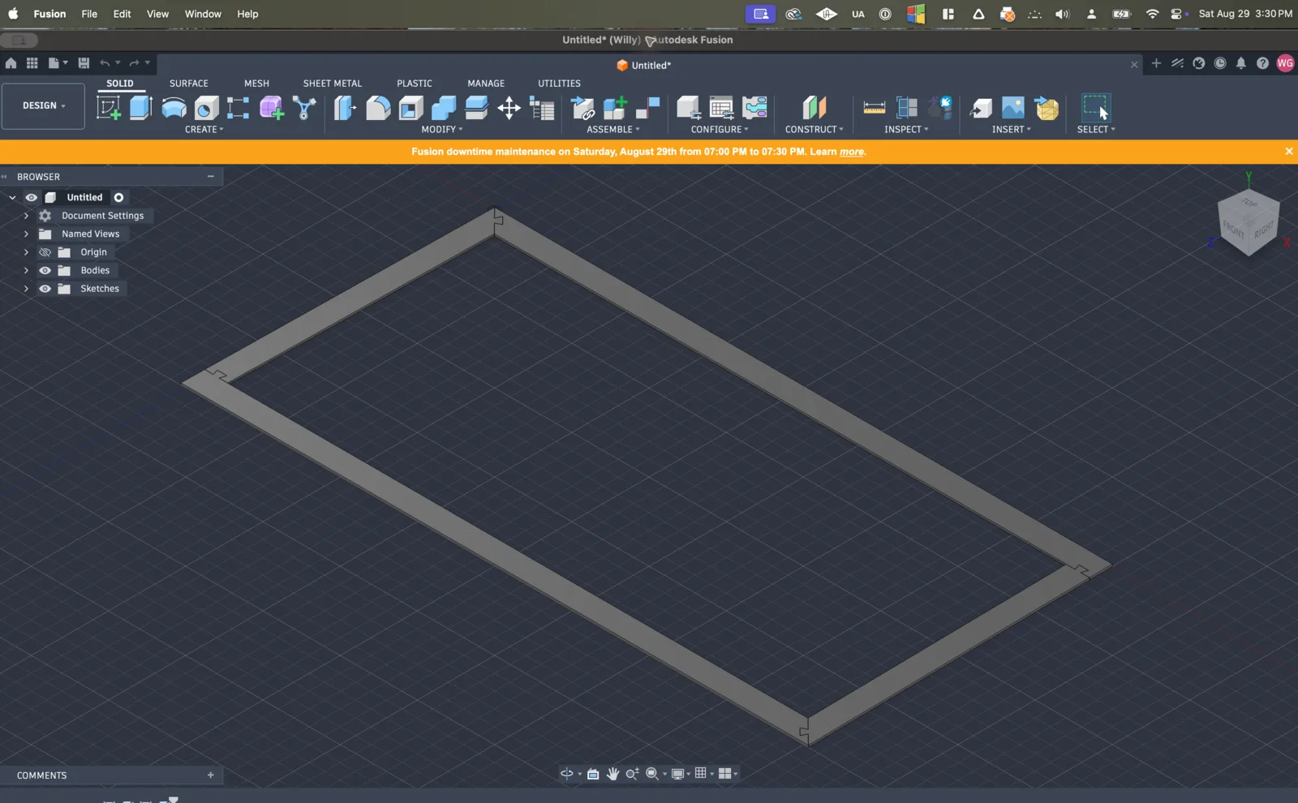Expand the Sketches folder node
Image resolution: width=1298 pixels, height=803 pixels.
click(26, 289)
